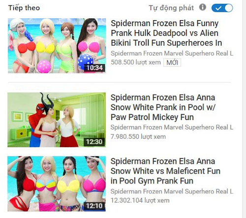Open title 'Snow White Prank in Pool w/ Paw Patrol'
Image resolution: width=246 pixels, height=218 pixels.
pos(163,107)
